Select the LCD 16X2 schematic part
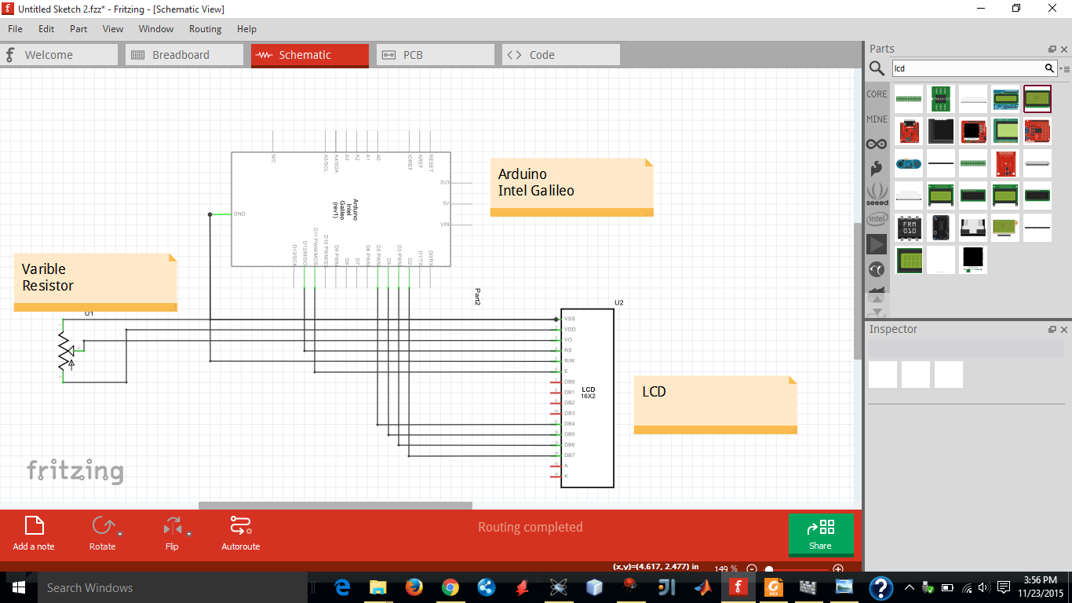Screen dimensions: 1072x603 [587, 397]
